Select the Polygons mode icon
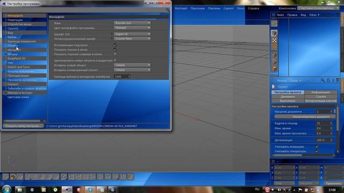 pyautogui.click(x=274, y=69)
